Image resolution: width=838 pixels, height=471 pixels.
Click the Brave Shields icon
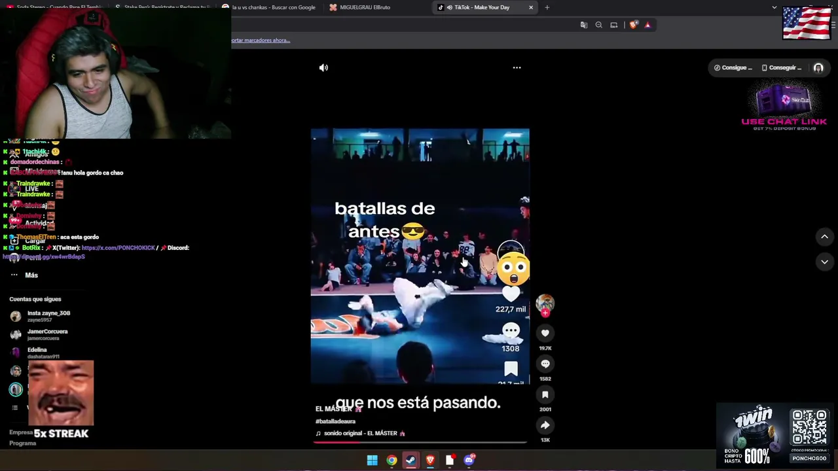633,25
